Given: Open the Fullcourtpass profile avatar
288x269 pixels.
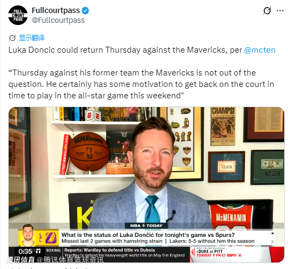Looking at the screenshot, I should coord(18,15).
